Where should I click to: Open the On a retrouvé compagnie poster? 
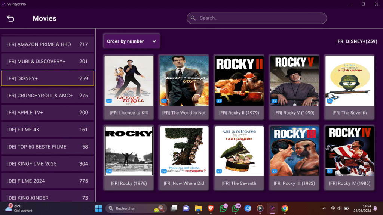[239, 151]
